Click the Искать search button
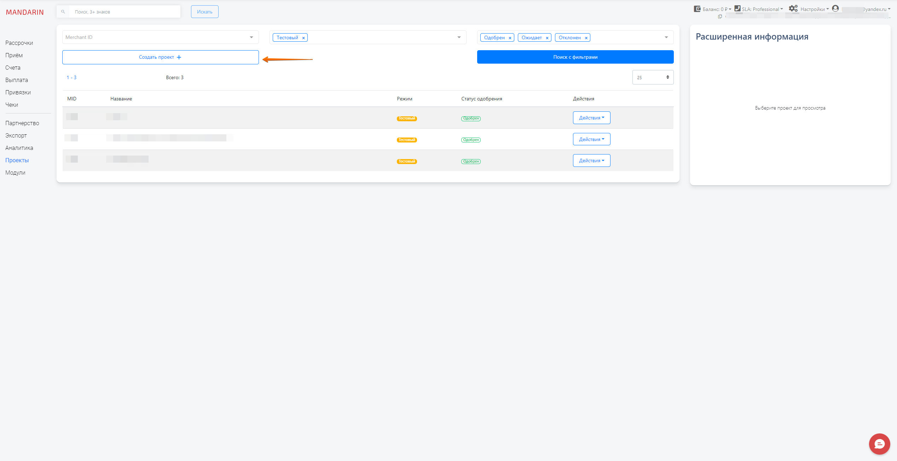The height and width of the screenshot is (461, 897). point(204,12)
